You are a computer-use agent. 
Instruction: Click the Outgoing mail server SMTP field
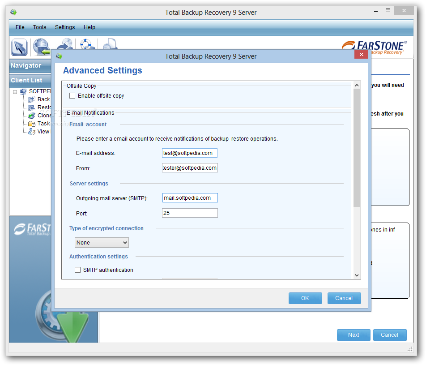click(190, 198)
